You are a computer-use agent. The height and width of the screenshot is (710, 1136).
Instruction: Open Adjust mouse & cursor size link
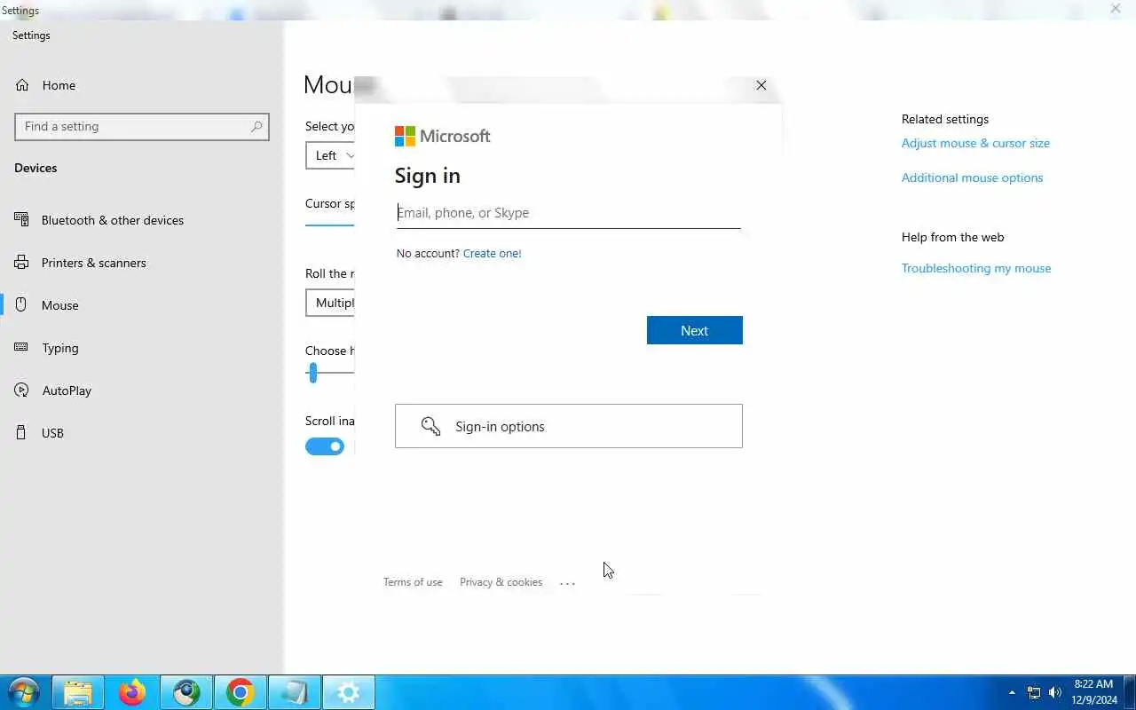pyautogui.click(x=975, y=143)
